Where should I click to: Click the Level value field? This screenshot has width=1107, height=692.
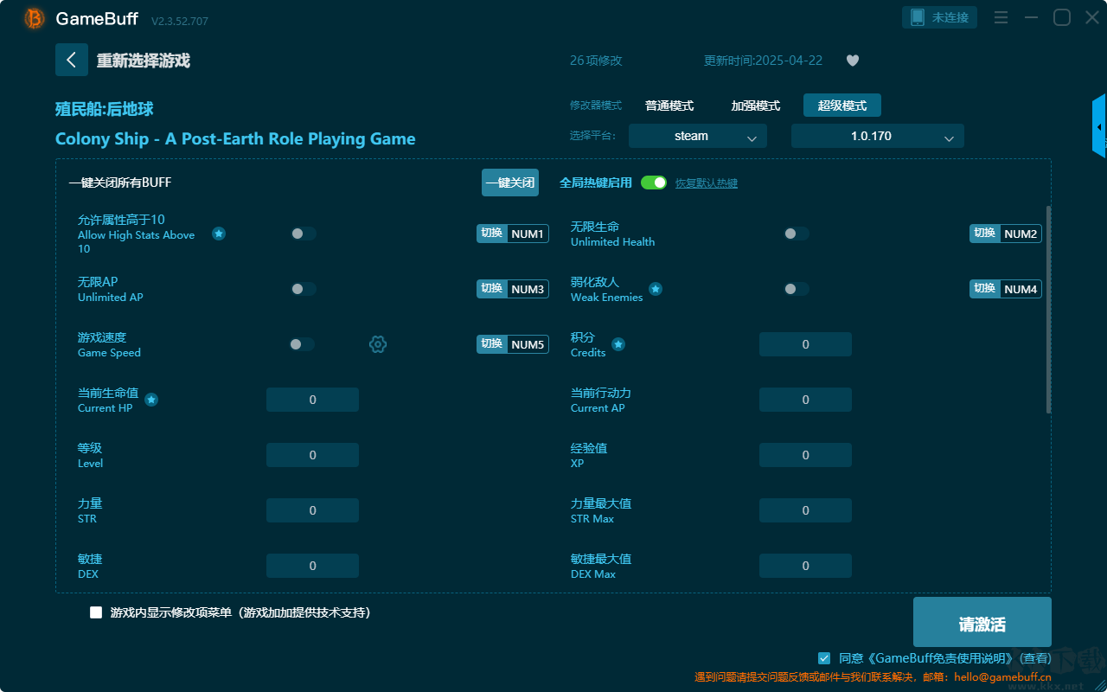tap(312, 455)
